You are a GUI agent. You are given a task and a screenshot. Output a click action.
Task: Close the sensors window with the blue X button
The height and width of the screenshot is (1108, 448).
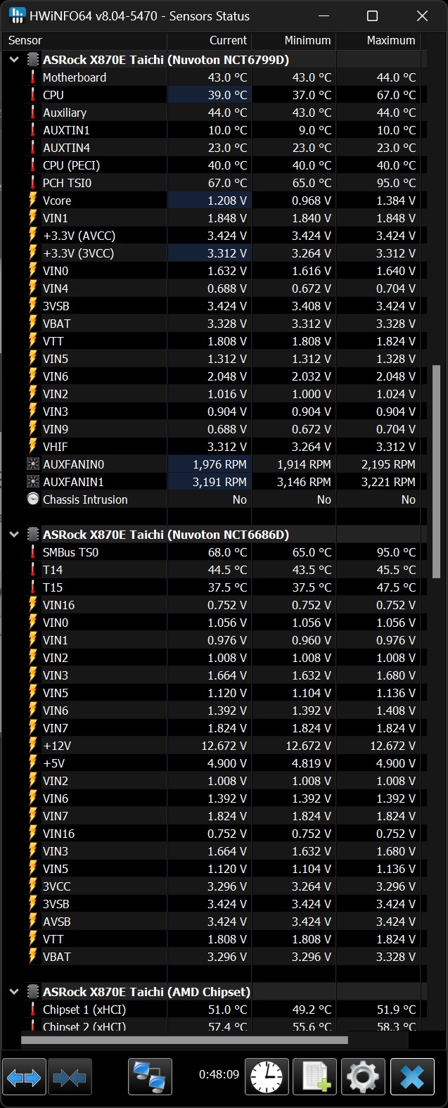coord(412,1076)
